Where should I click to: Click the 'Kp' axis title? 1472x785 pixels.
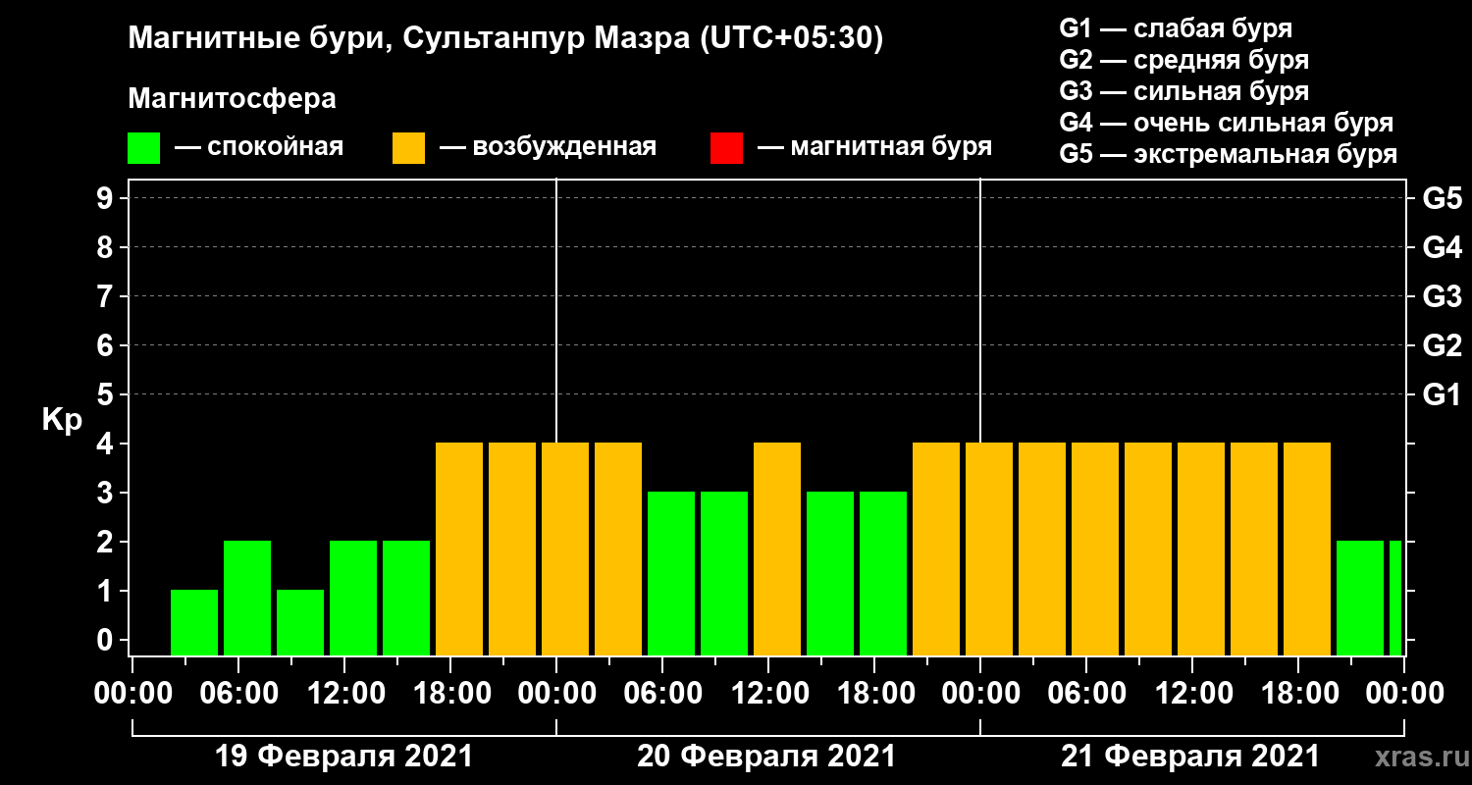61,421
